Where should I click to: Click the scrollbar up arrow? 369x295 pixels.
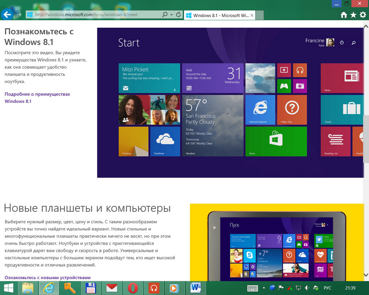[x=366, y=26]
